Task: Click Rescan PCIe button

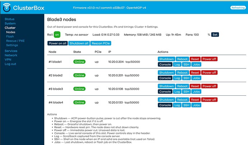Action: click(x=101, y=43)
